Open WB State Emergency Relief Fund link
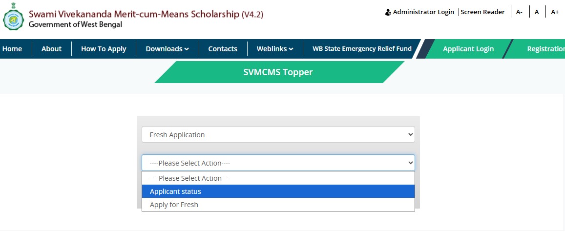The height and width of the screenshot is (232, 565). point(362,49)
